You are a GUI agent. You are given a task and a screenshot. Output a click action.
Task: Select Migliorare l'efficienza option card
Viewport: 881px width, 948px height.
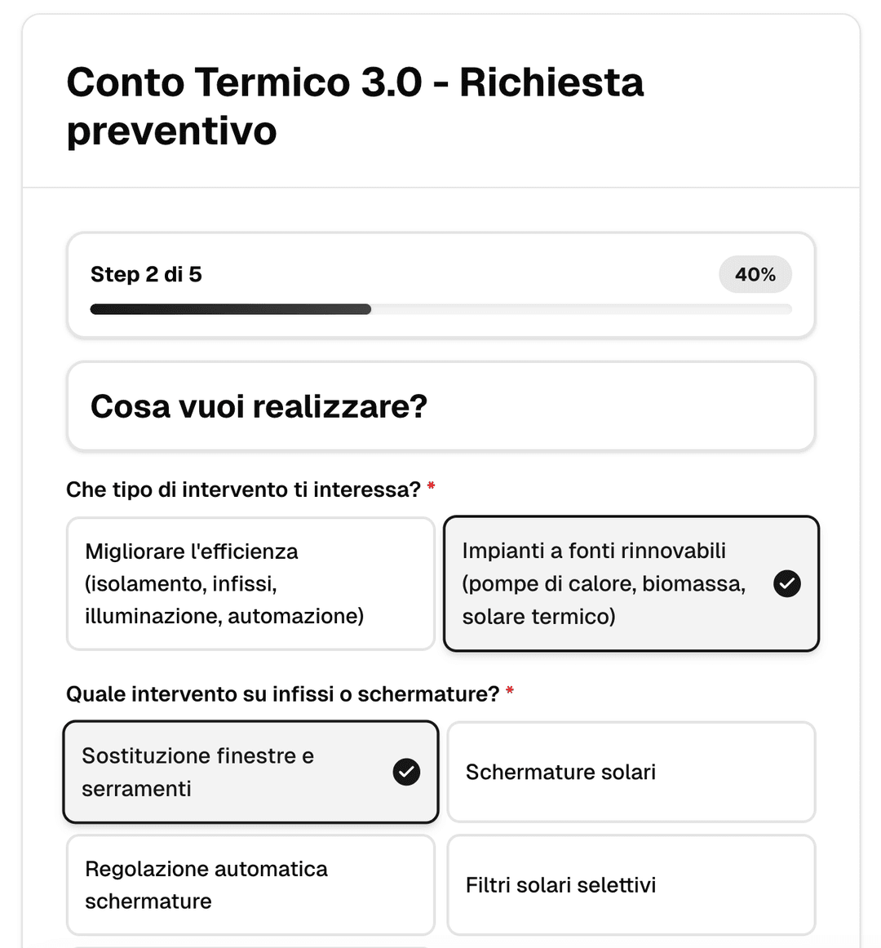(x=250, y=583)
